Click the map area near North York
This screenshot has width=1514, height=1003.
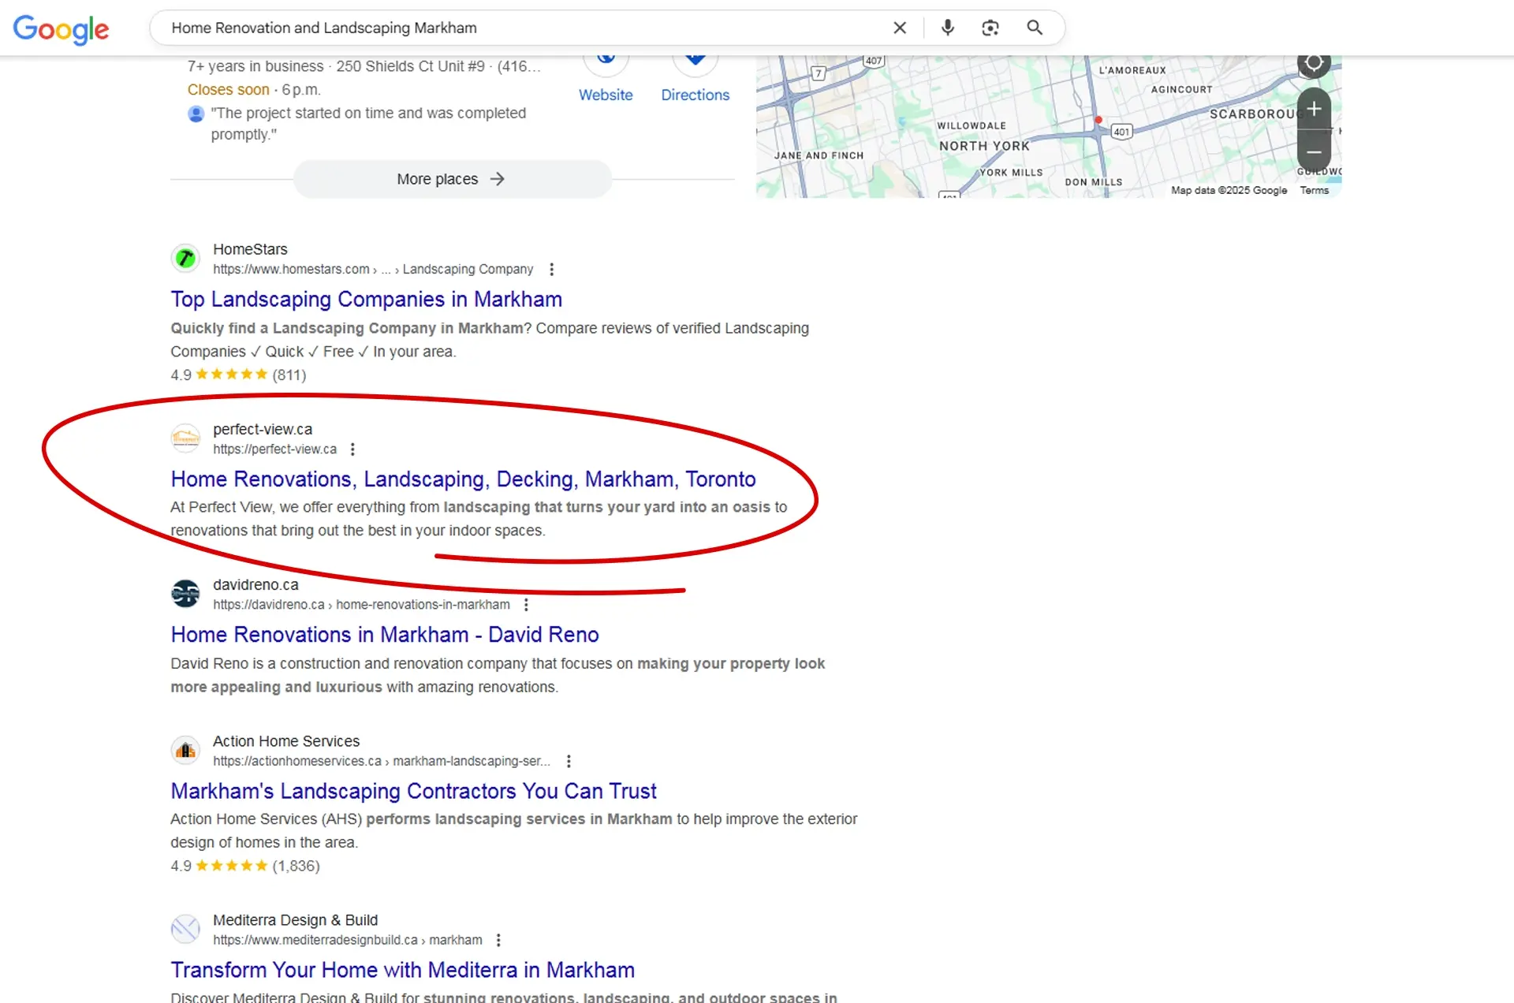[x=983, y=146]
